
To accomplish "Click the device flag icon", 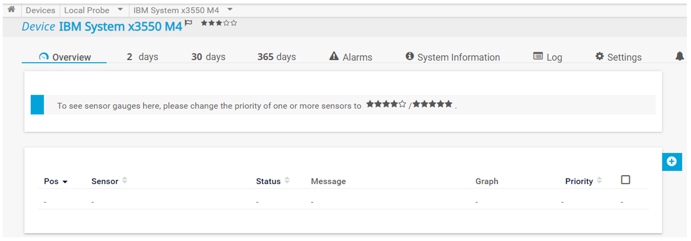I will [x=189, y=23].
